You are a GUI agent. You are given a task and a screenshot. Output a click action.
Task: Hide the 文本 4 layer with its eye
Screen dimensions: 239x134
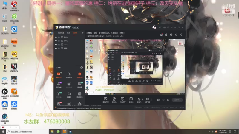pos(56,37)
